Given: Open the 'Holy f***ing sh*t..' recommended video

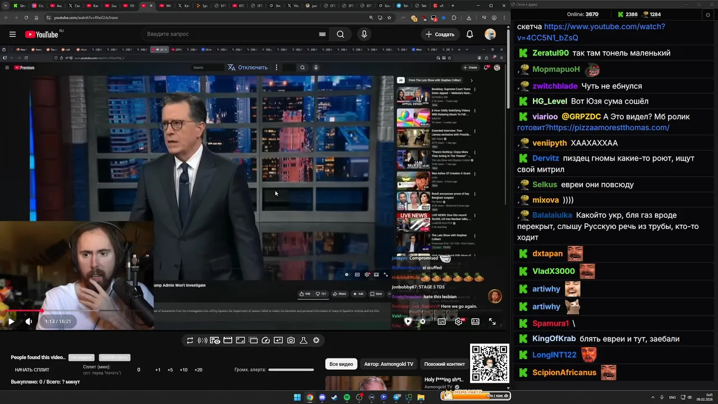Looking at the screenshot, I should [x=444, y=380].
